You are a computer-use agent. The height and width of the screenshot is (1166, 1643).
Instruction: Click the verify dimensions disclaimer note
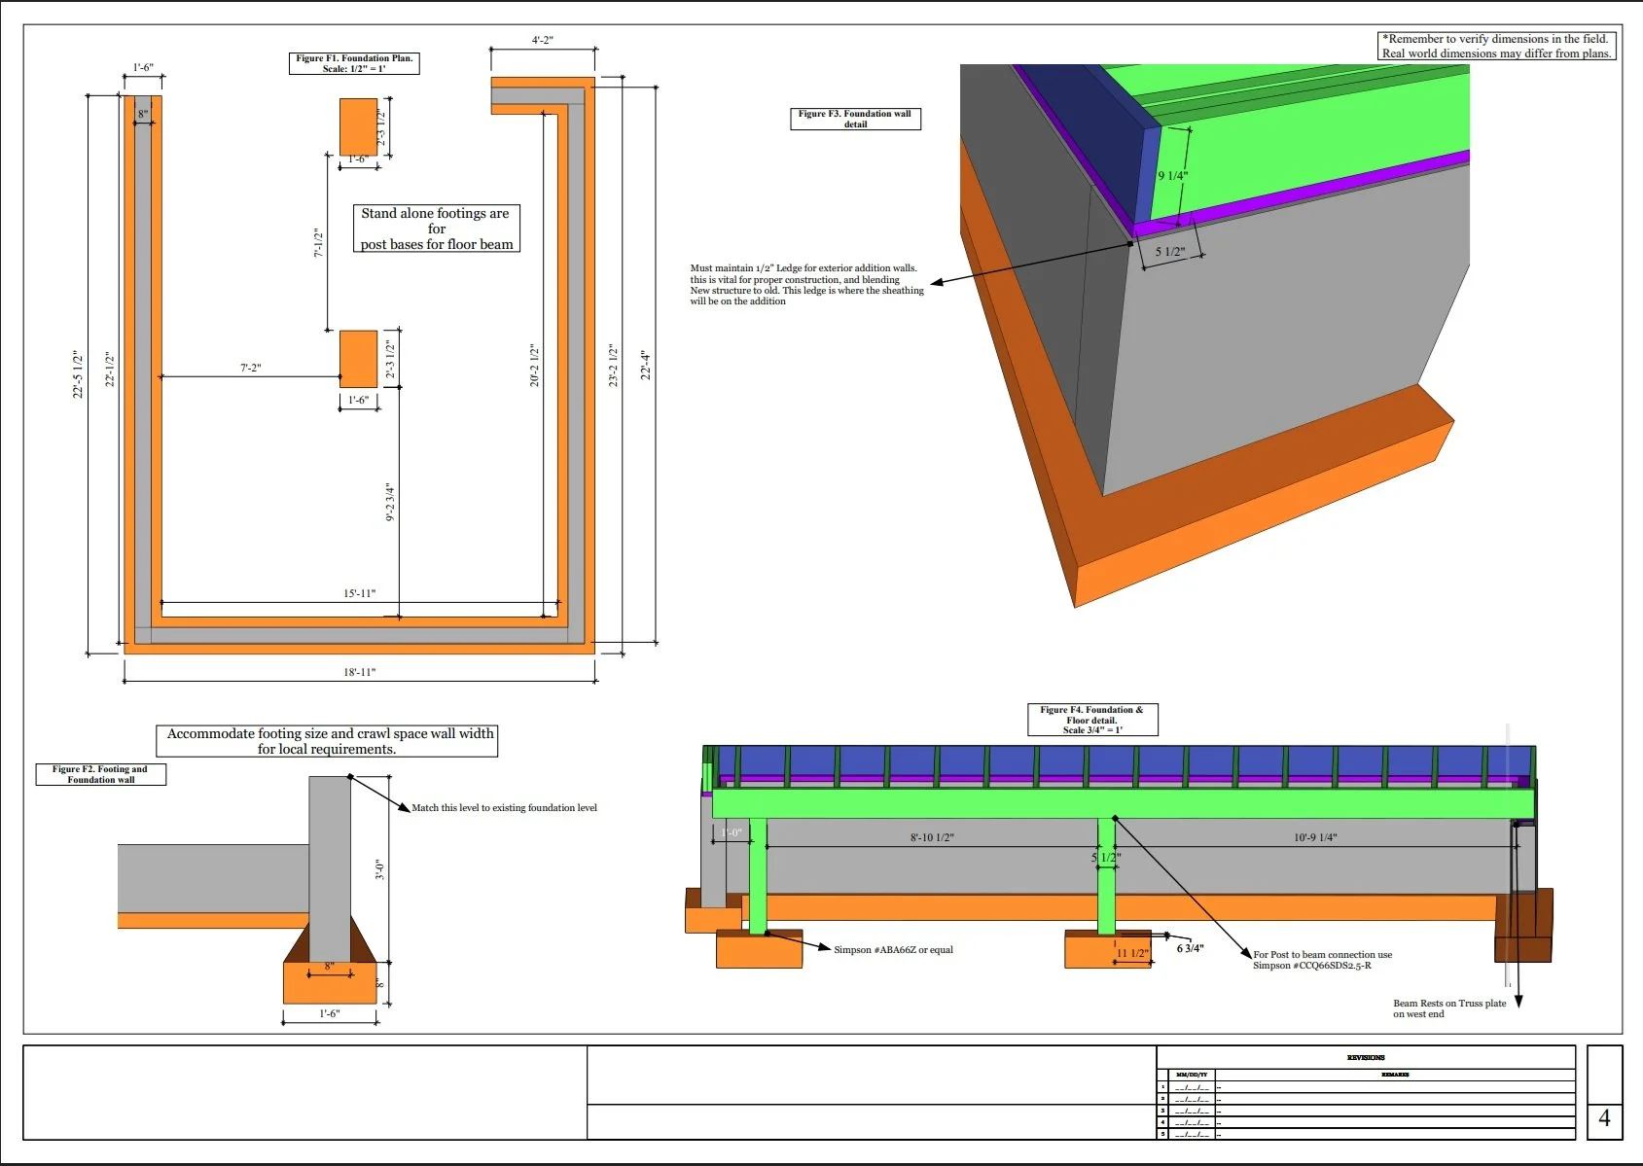coord(1493,46)
